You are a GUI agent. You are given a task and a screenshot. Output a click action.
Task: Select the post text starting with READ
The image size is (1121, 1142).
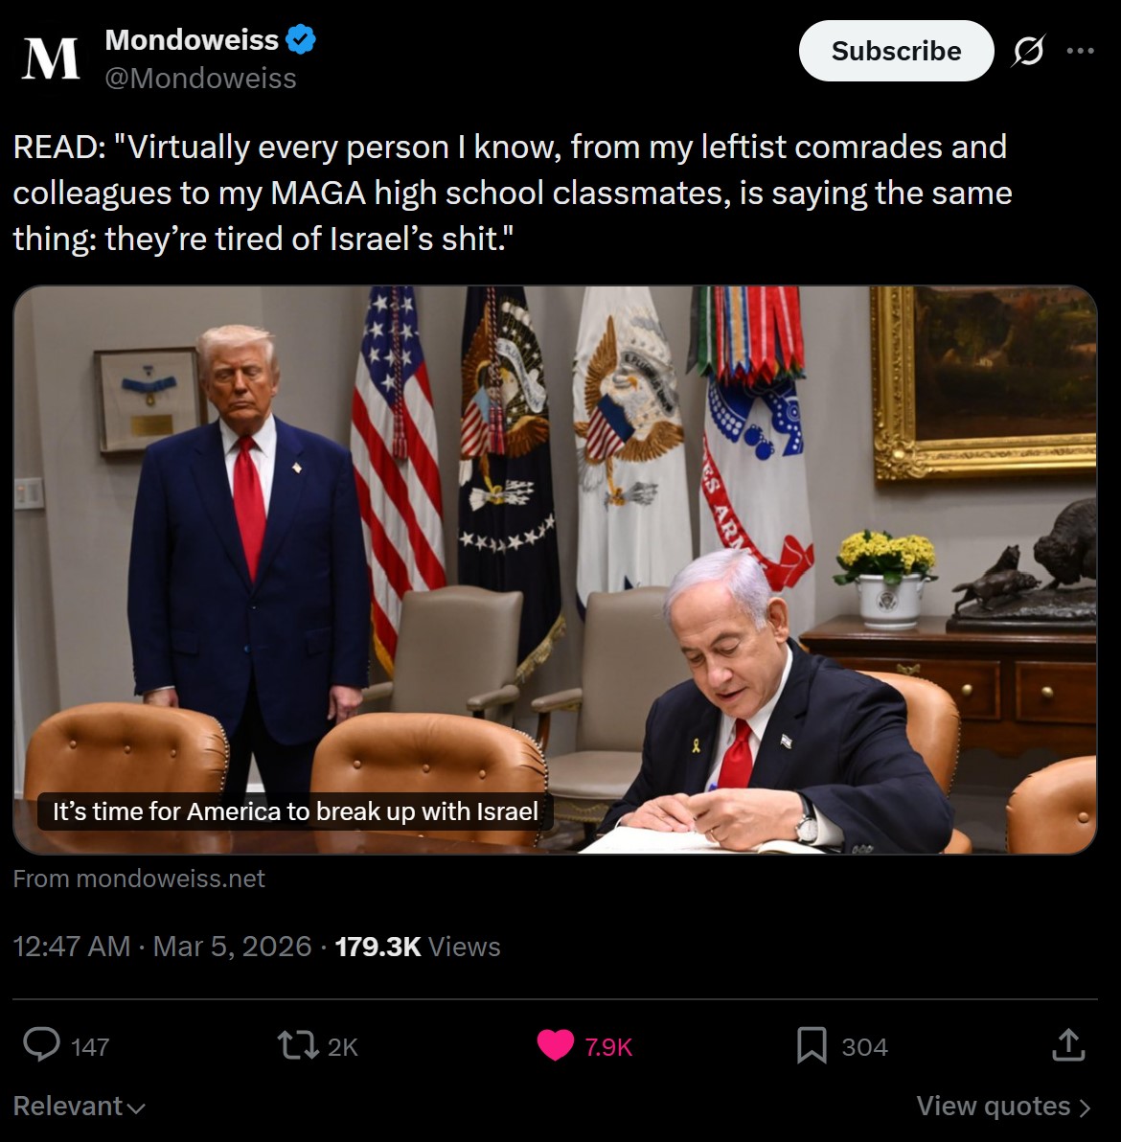coord(512,193)
